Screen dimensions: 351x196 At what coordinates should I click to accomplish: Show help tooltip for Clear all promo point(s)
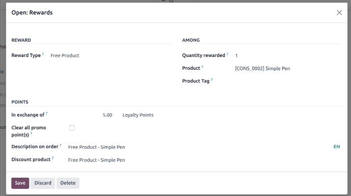[x=32, y=133]
